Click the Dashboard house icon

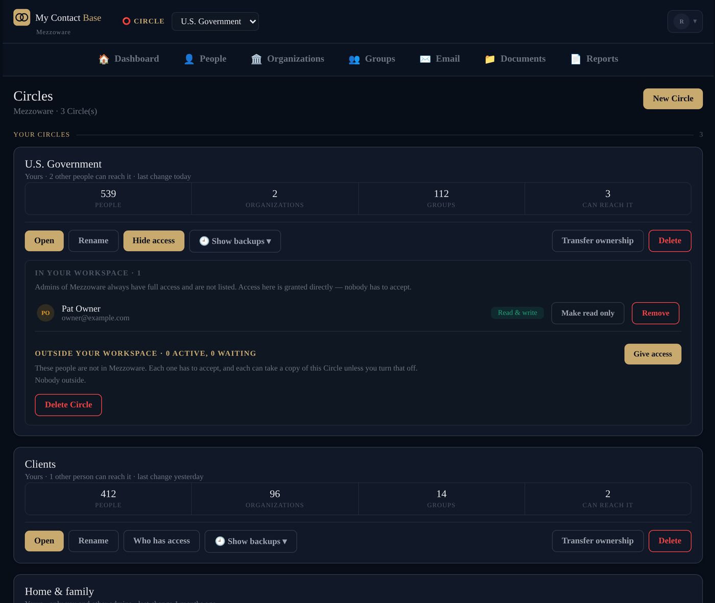(x=104, y=59)
